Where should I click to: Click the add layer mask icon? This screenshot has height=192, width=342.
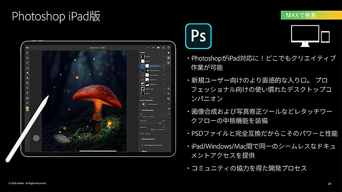tap(168, 99)
